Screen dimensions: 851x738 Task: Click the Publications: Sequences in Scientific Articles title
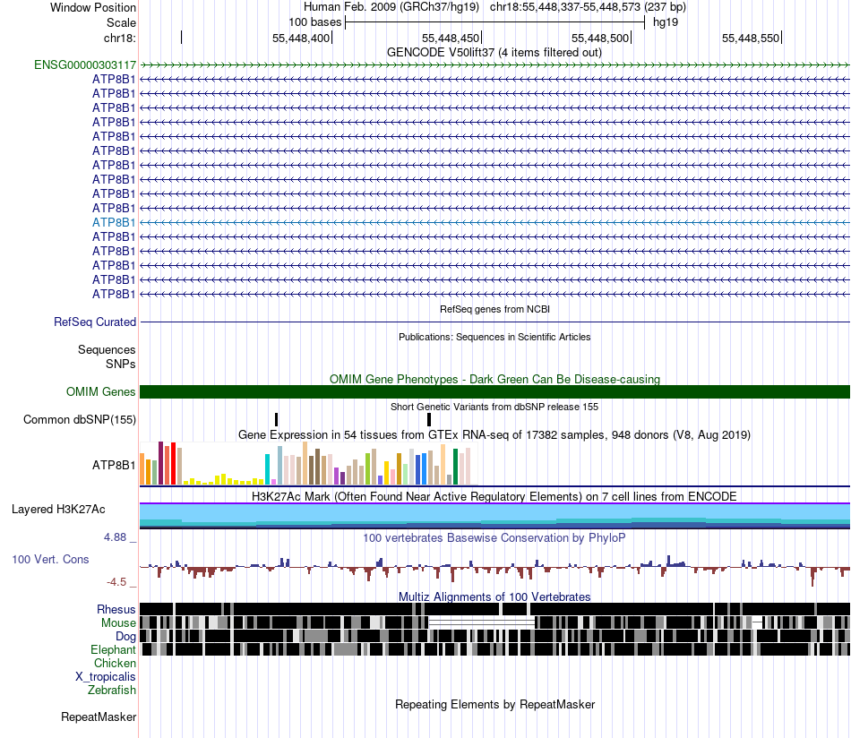pos(494,337)
